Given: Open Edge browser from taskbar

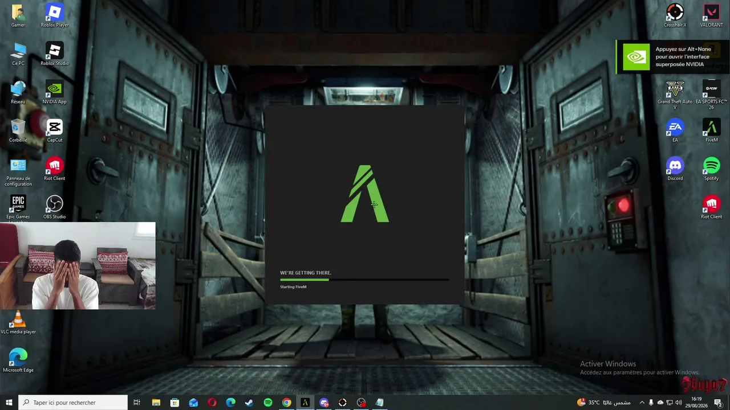Looking at the screenshot, I should click(x=230, y=403).
